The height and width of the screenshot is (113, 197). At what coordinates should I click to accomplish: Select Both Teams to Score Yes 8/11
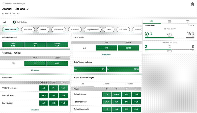(x=90, y=69)
